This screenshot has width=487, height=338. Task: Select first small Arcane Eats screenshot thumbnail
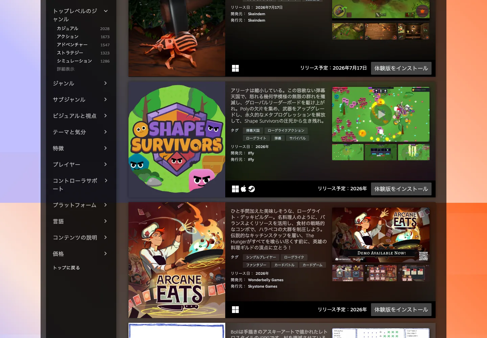pos(348,273)
